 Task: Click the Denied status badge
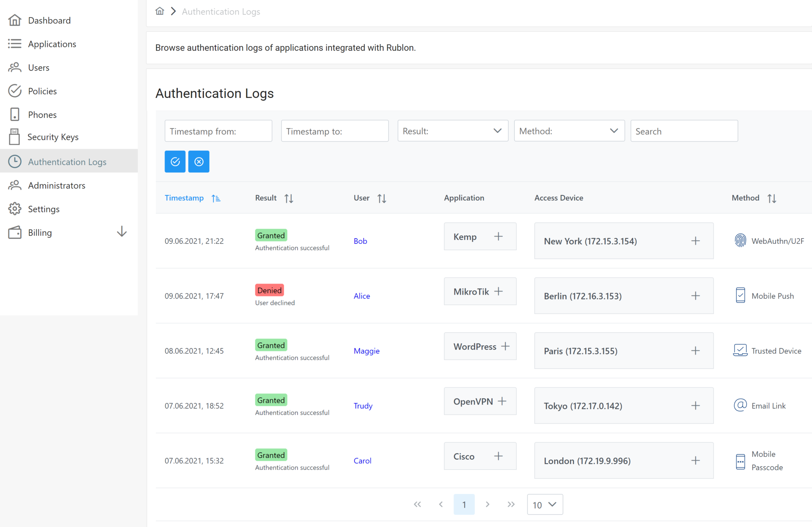[269, 290]
